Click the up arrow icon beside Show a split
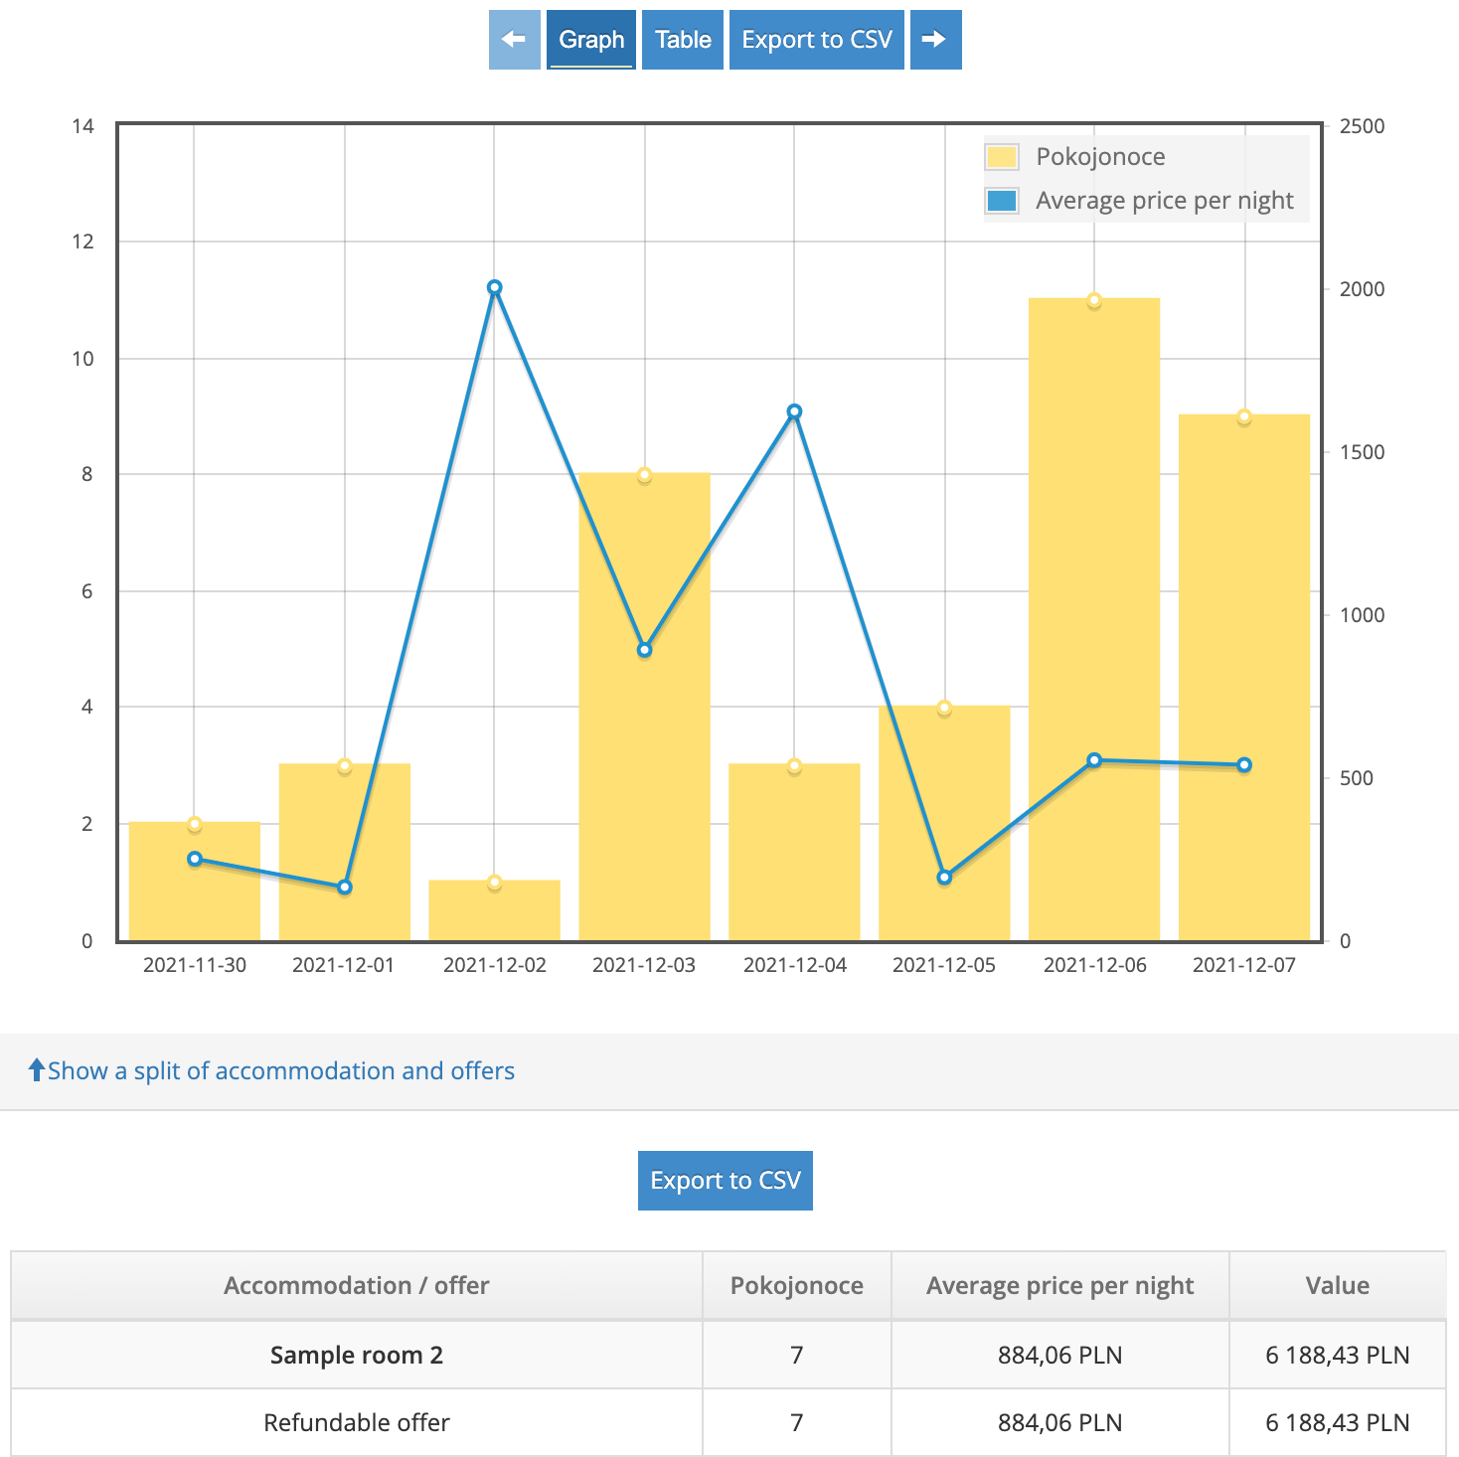Viewport: 1459px width, 1457px height. (x=37, y=1070)
